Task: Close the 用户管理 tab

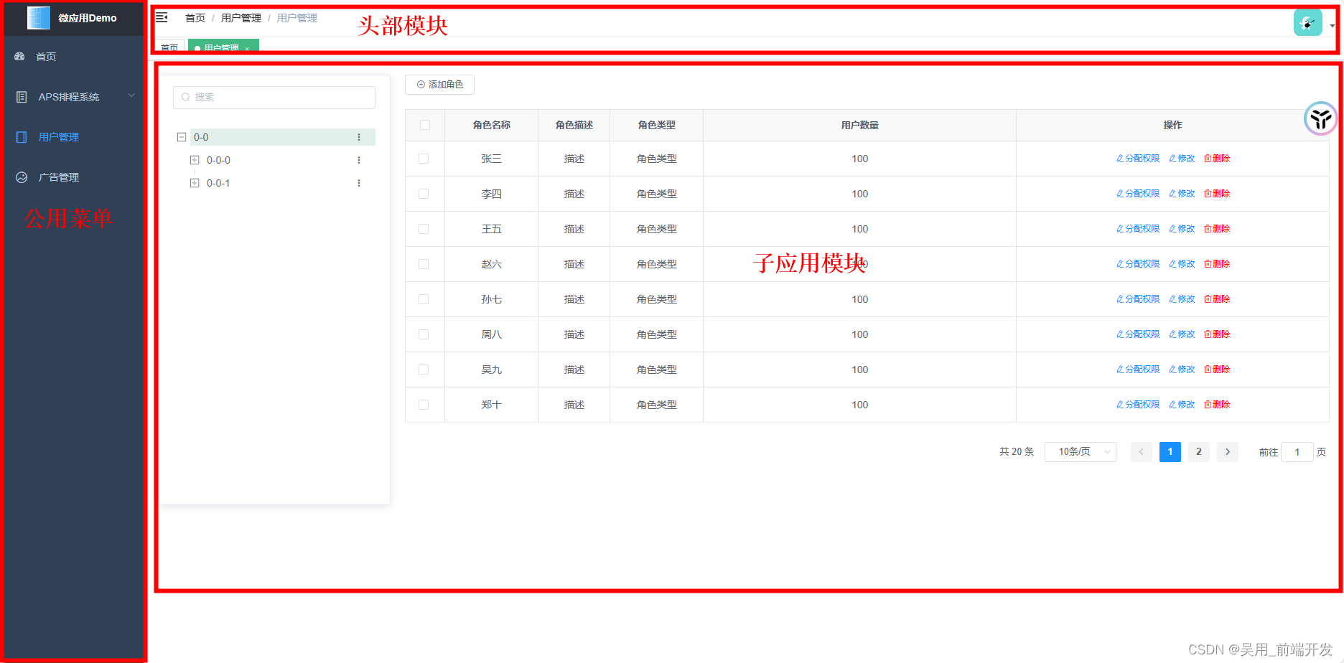Action: pos(247,48)
